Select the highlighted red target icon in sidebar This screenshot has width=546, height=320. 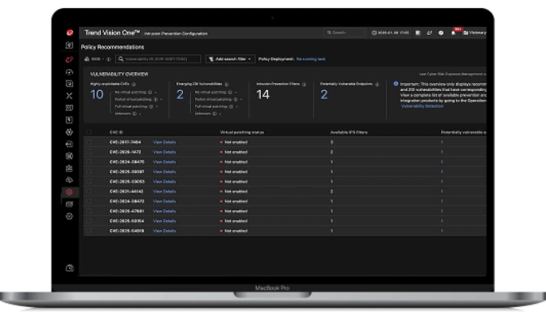(69, 192)
